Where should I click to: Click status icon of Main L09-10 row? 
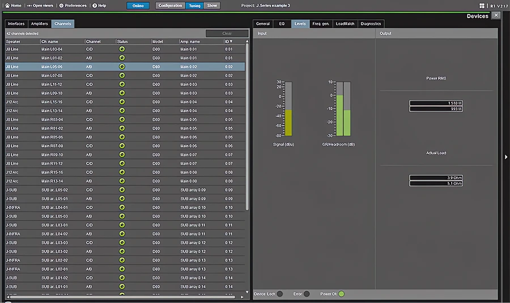click(122, 93)
